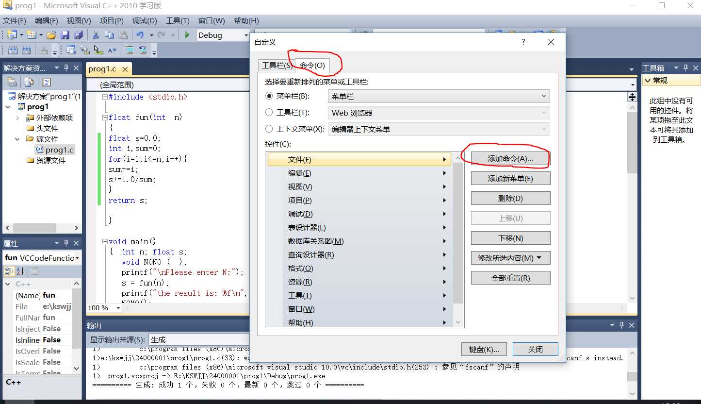Switch to the 命令(O) tab

tap(312, 66)
